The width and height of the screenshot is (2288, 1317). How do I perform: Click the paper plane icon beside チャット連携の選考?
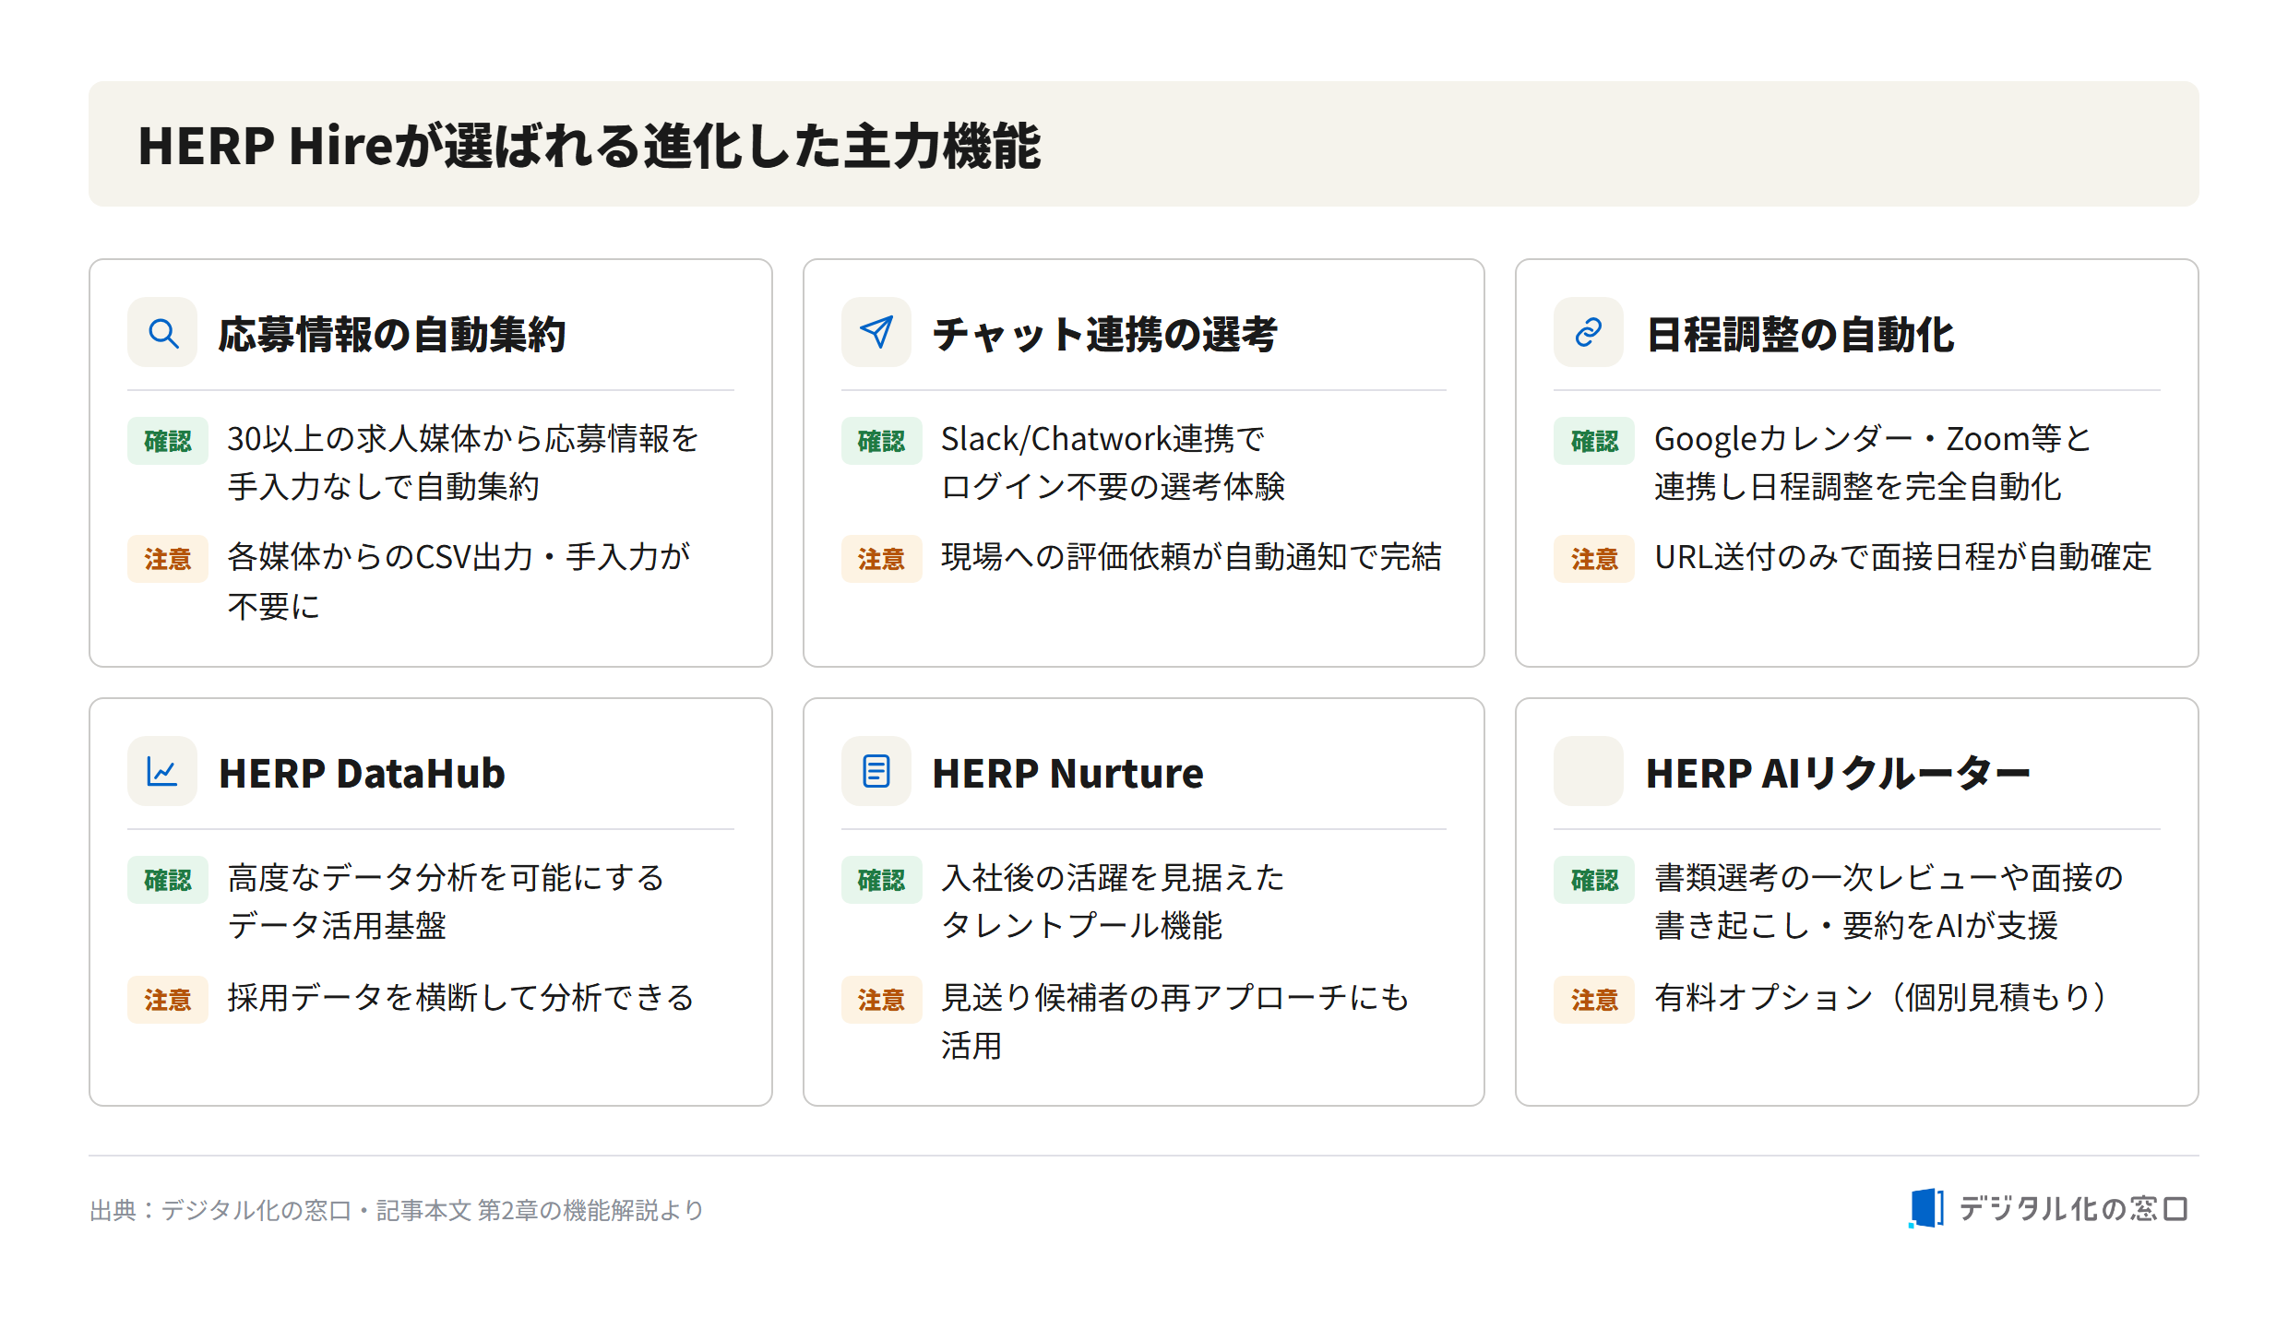[x=876, y=333]
